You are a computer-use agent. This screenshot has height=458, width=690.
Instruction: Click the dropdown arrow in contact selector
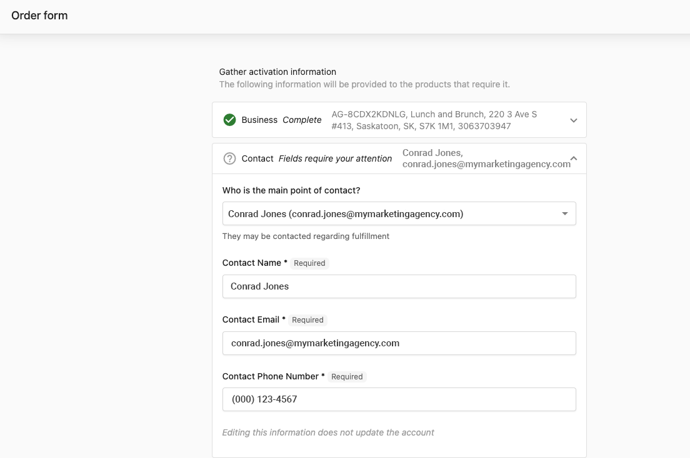(x=565, y=213)
